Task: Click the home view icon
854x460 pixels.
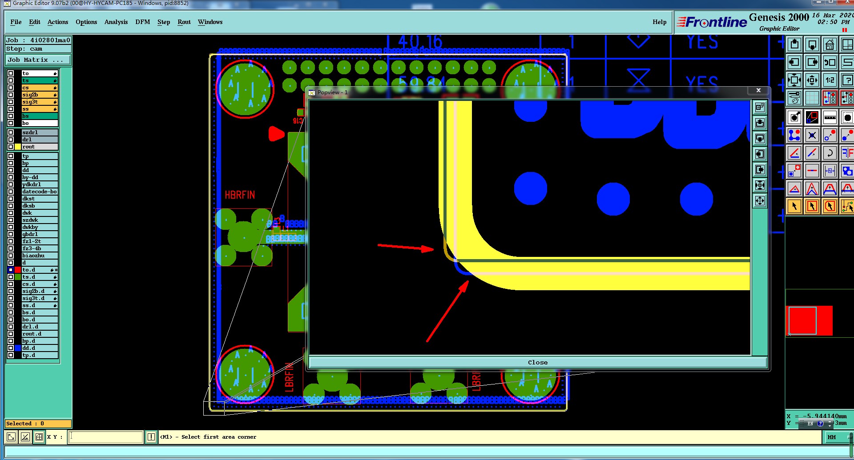Action: (x=830, y=44)
